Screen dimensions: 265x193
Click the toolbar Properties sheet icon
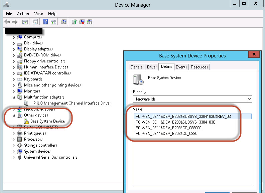35,22
